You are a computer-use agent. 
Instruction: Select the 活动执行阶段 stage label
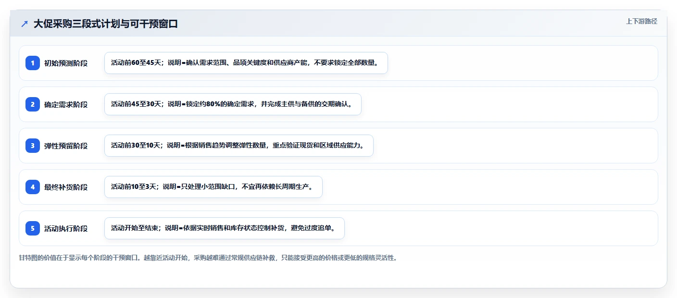pyautogui.click(x=66, y=228)
